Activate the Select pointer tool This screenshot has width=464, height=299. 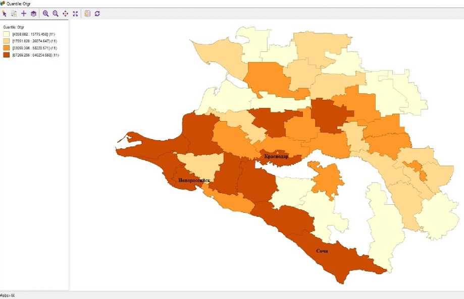[x=5, y=14]
